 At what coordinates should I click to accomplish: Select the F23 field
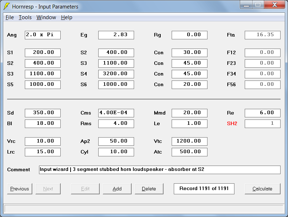coord(263,63)
